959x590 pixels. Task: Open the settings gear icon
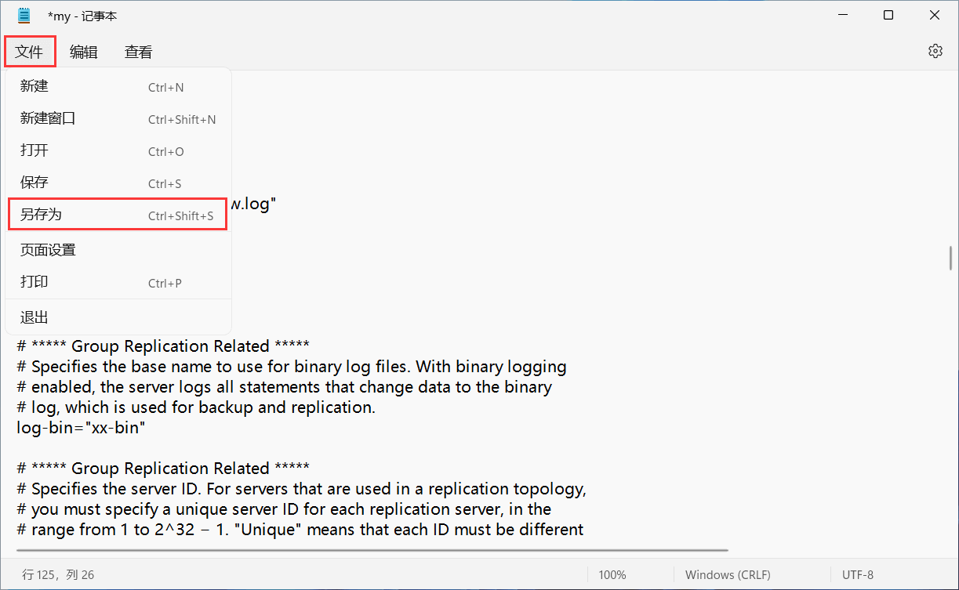pos(935,51)
